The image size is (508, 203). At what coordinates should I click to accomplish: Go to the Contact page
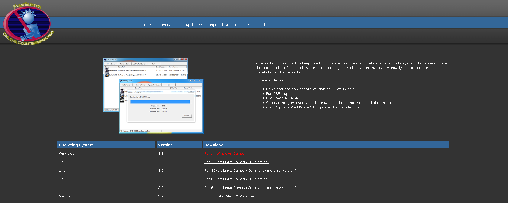pyautogui.click(x=255, y=25)
